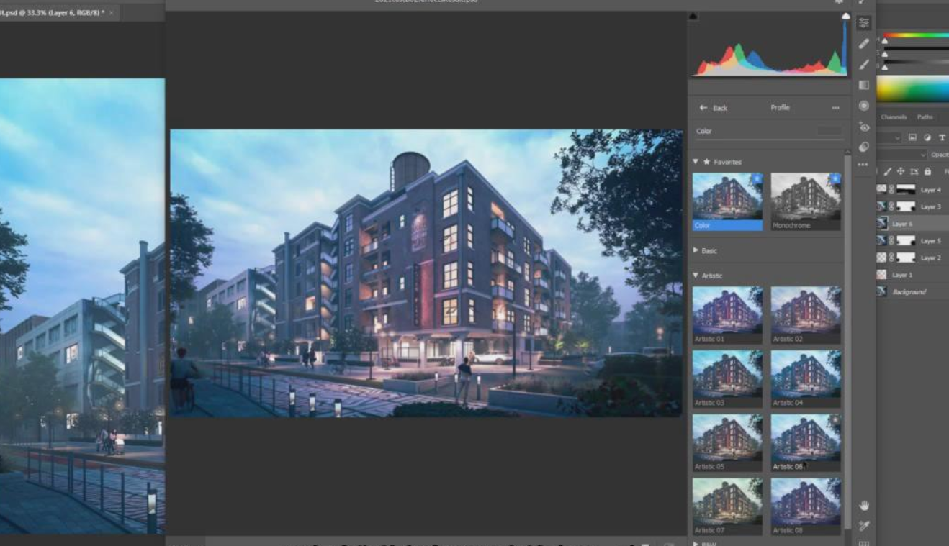Select the Adjustment Brush tool

(864, 65)
